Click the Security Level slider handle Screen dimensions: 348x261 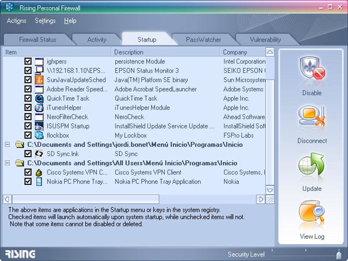click(339, 254)
